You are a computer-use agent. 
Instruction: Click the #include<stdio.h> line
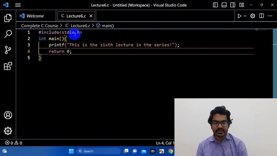click(x=60, y=32)
